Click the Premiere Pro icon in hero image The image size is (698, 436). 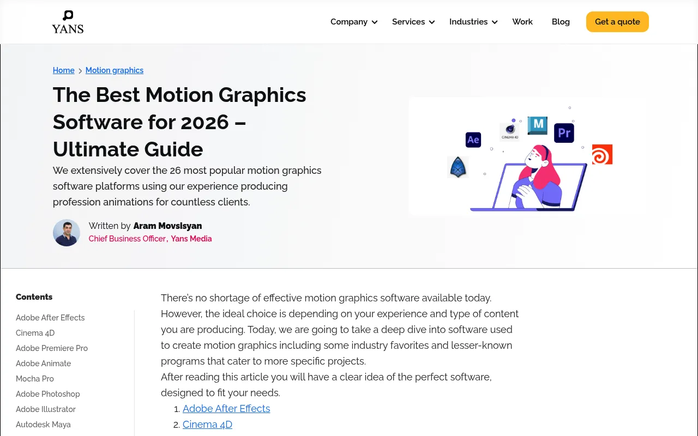[x=564, y=133]
